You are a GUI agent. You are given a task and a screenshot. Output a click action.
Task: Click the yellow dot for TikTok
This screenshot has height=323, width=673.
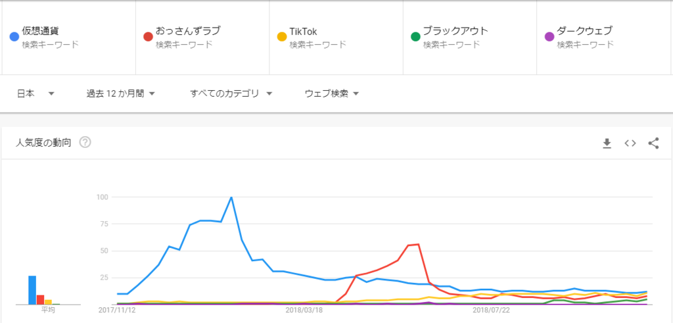pyautogui.click(x=281, y=36)
